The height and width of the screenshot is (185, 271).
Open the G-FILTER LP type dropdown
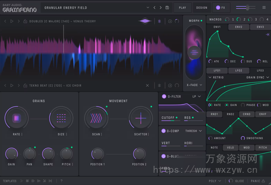click(197, 97)
